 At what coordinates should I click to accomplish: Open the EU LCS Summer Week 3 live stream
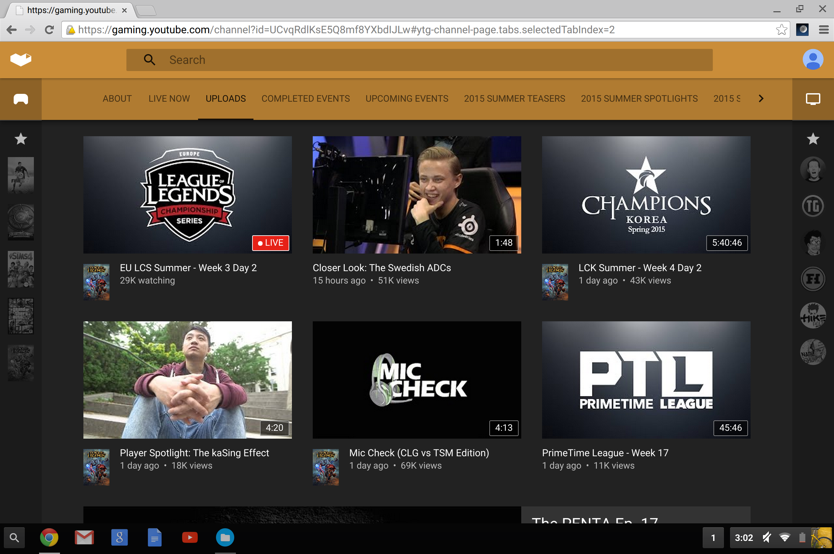(187, 195)
